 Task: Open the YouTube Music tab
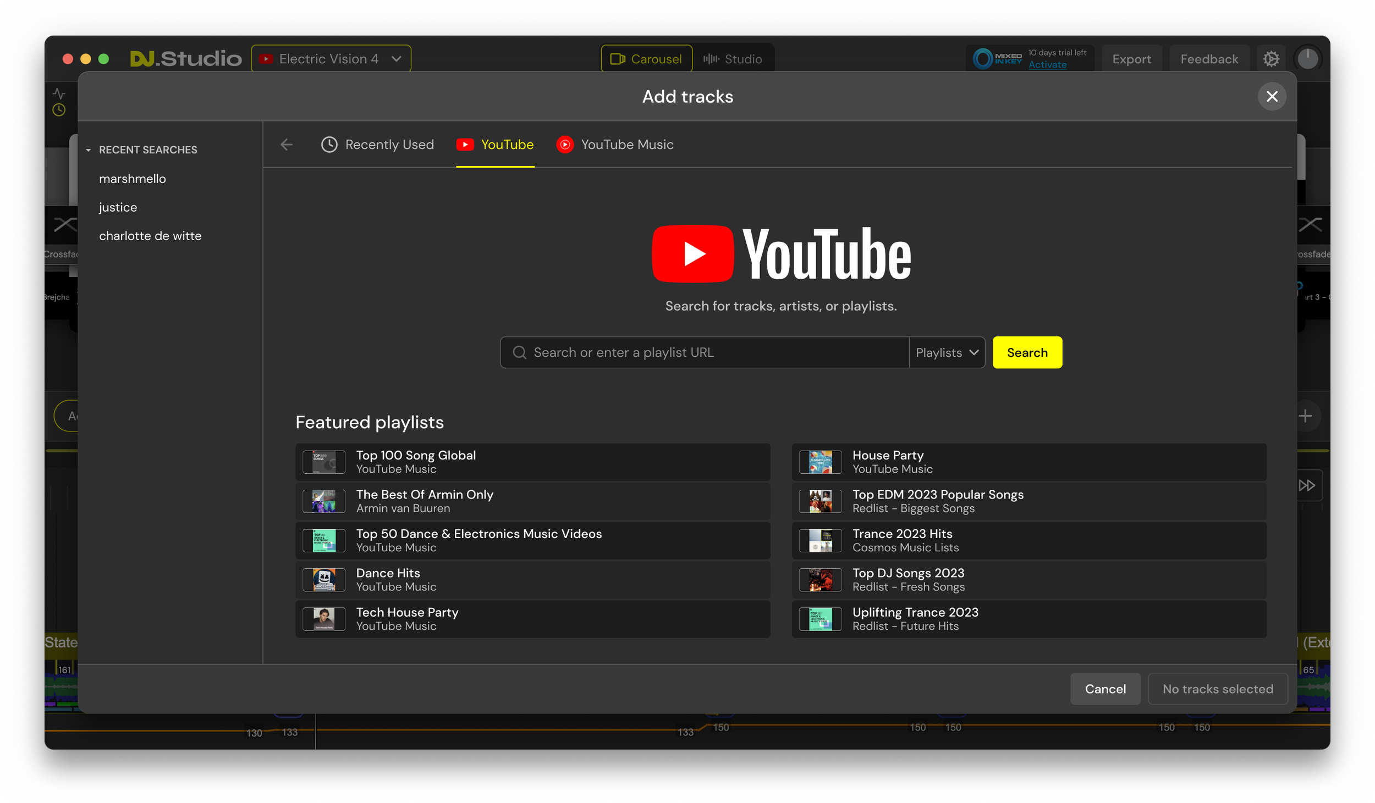coord(615,145)
